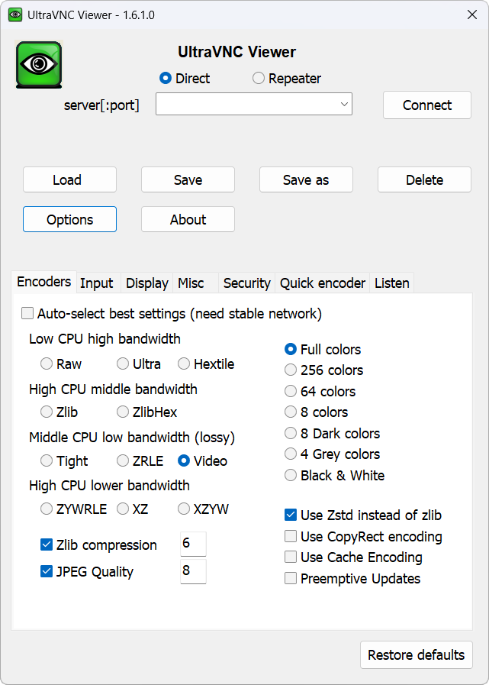
Task: Switch to the Encoders tab
Action: pyautogui.click(x=43, y=282)
